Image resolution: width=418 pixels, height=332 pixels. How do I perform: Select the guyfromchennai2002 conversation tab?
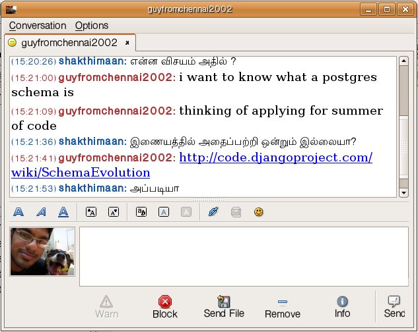69,43
